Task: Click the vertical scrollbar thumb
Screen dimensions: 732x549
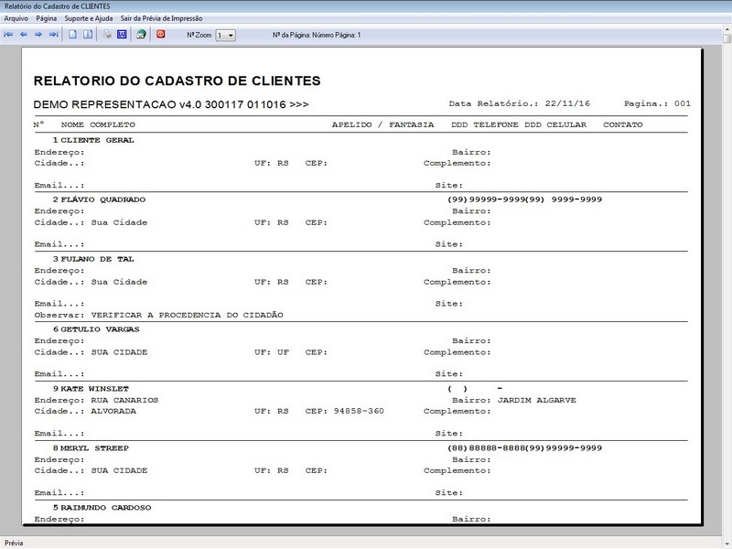Action: (x=727, y=38)
